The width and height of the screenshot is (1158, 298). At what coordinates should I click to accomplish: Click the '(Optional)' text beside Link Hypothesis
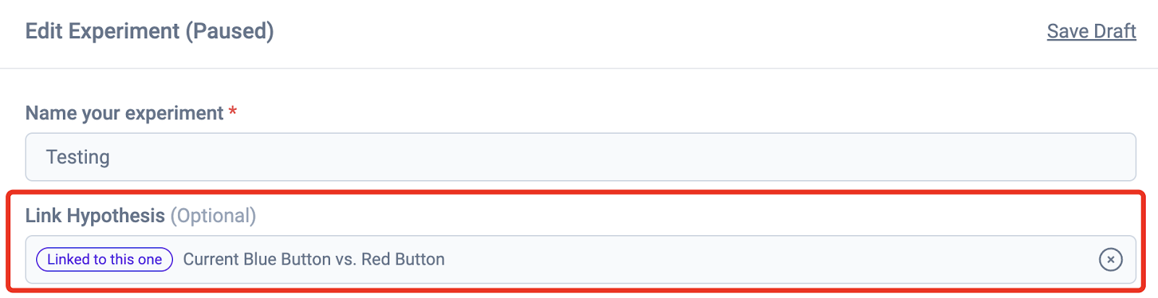[214, 216]
